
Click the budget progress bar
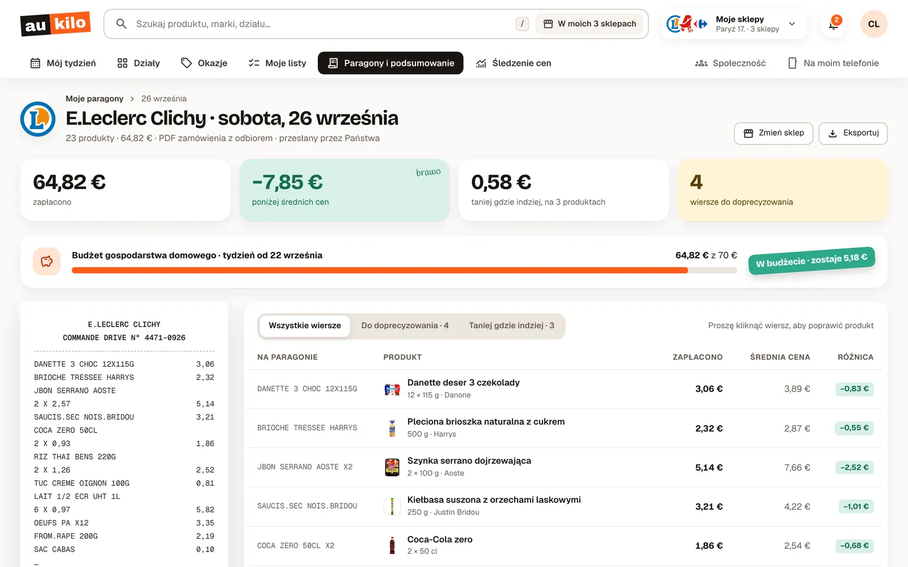(x=404, y=270)
